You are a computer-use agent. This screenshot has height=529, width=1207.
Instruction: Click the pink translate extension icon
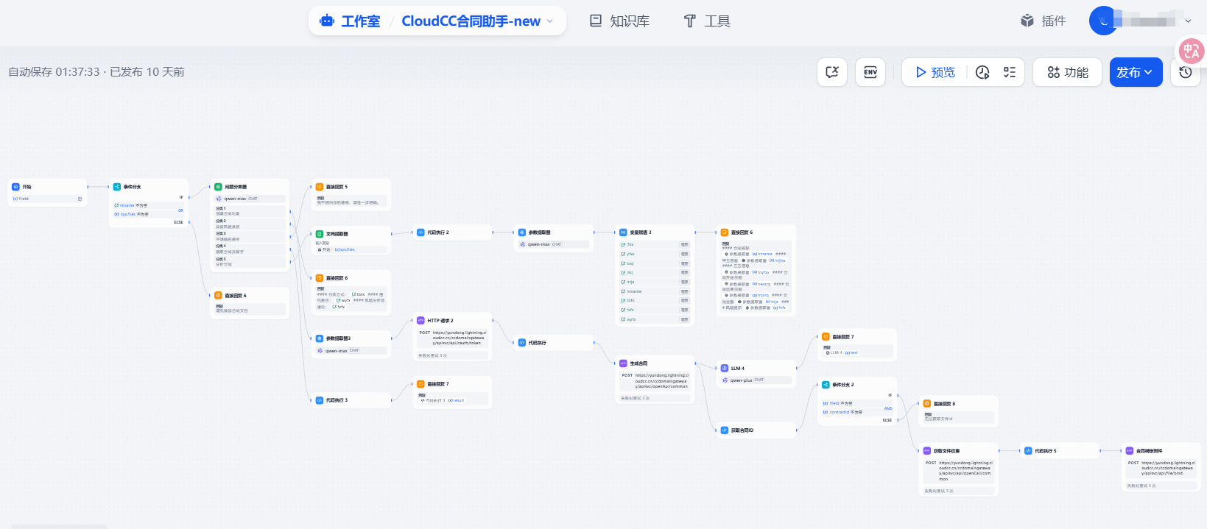coord(1191,52)
